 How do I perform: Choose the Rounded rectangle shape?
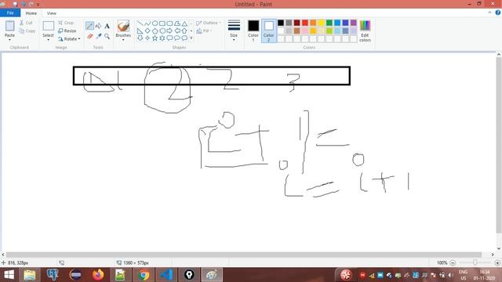[169, 23]
